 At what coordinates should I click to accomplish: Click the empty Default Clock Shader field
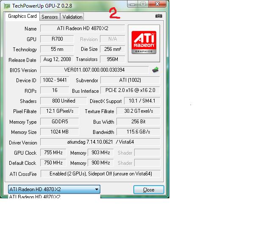[147, 163]
